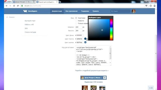Click the Наверх up arrow

7,17
